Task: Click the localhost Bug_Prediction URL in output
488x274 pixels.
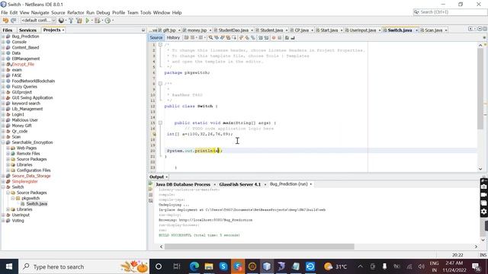Action: click(x=216, y=220)
